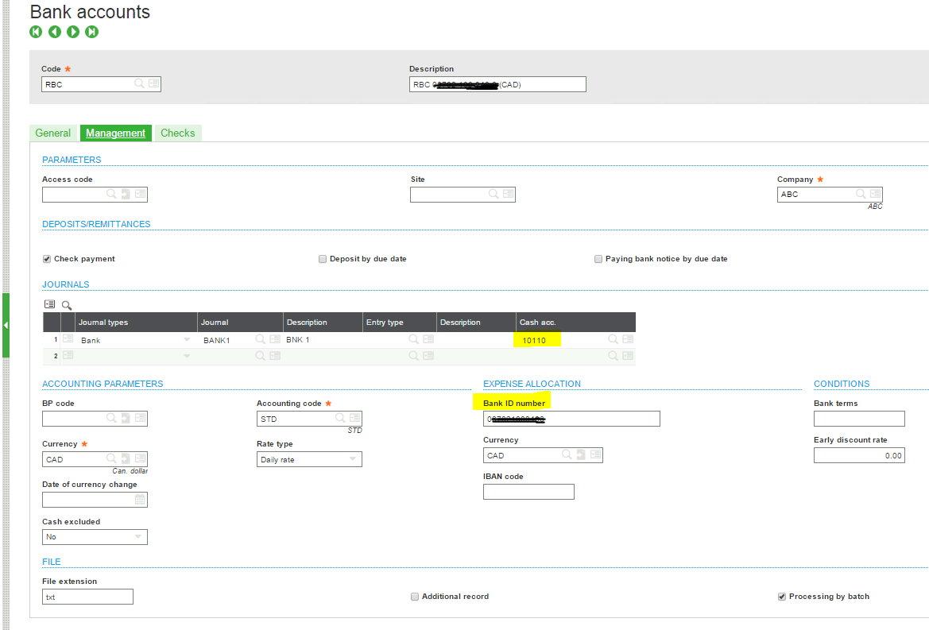This screenshot has height=630, width=929.
Task: Click the card icon in the Site field
Action: 509,194
